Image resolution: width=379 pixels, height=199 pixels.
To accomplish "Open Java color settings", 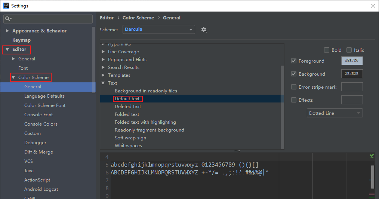I will [x=29, y=171].
